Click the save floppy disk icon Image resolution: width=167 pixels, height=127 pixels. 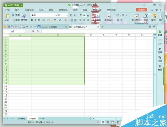pos(9,27)
